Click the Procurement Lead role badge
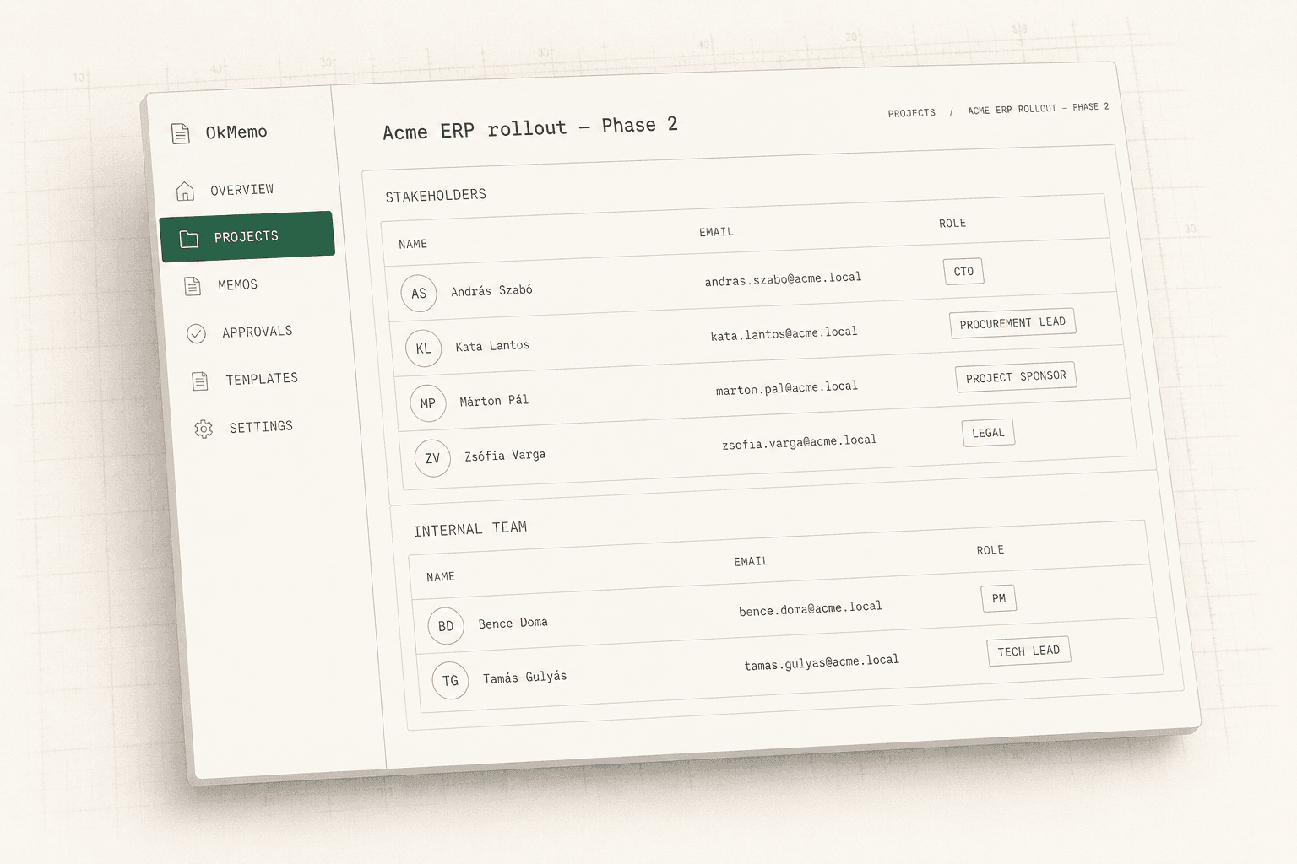The image size is (1297, 864). [x=1012, y=323]
